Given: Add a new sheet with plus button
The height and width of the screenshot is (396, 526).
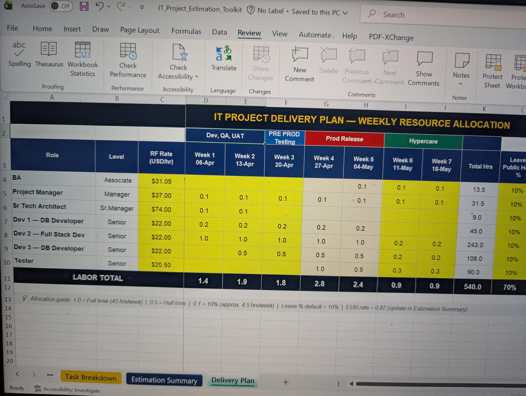Looking at the screenshot, I should click(285, 382).
